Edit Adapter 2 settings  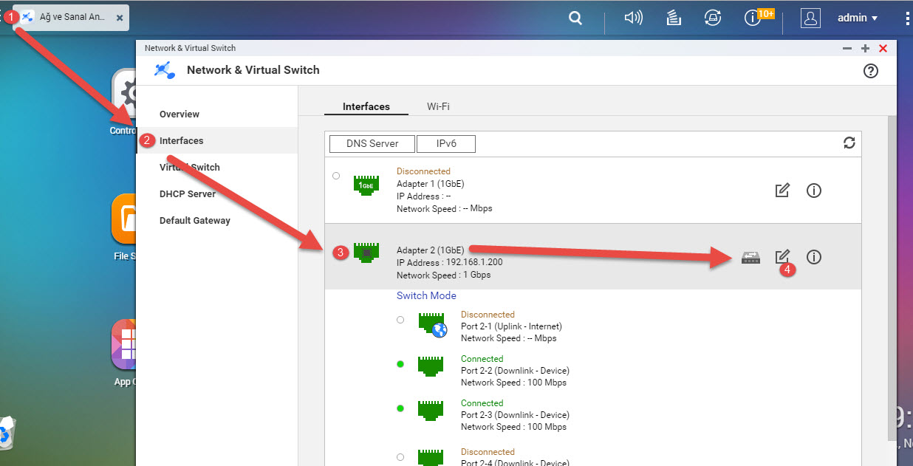pos(782,257)
